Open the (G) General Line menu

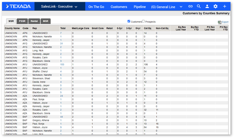tap(163, 7)
